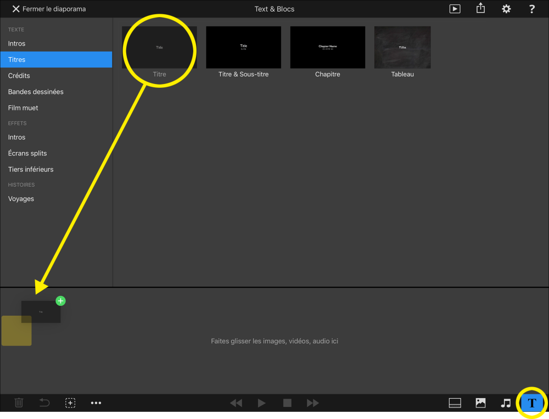Click the trash delete icon

(19, 403)
